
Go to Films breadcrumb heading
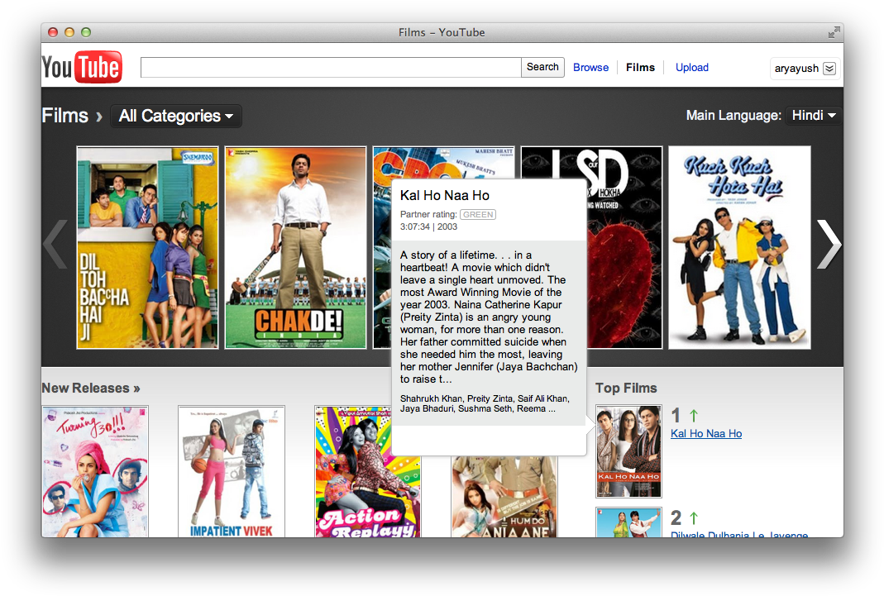(65, 116)
